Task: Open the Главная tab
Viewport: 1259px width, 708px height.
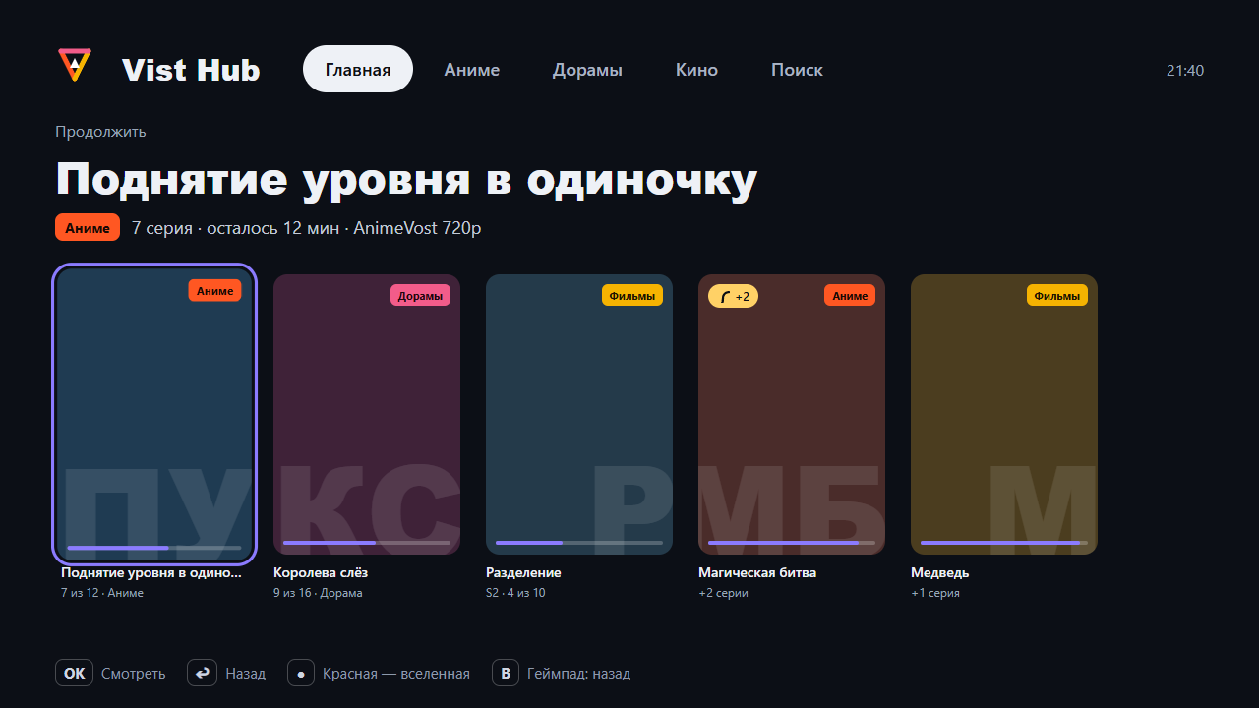Action: tap(358, 70)
